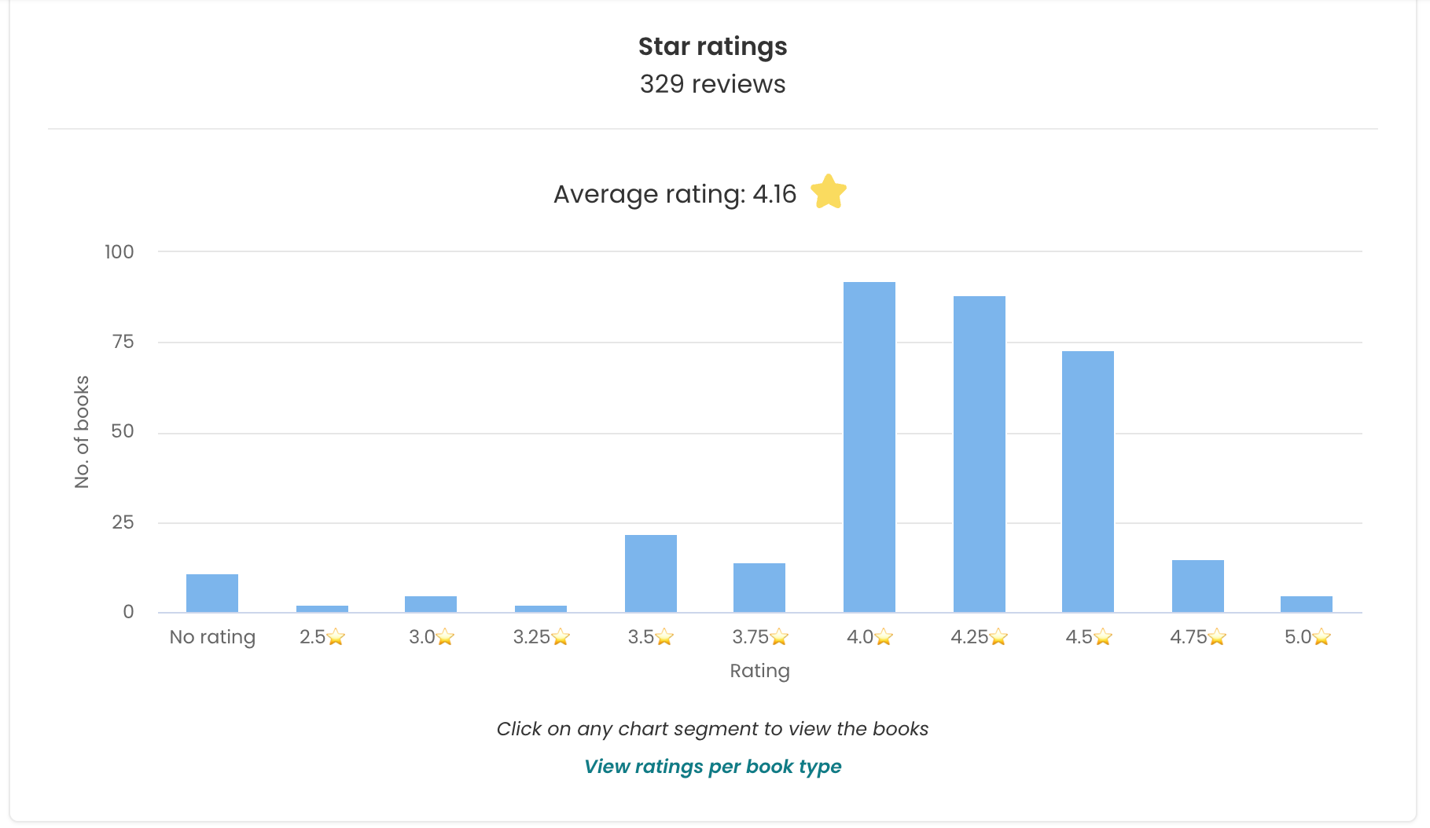Click the 3.25 star rating bar
Screen dimensions: 1430x828
click(541, 609)
